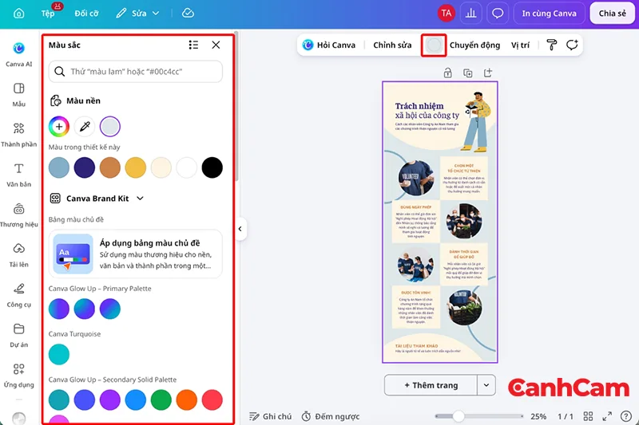Click In cùng Canva button
The height and width of the screenshot is (425, 639).
[x=549, y=14]
